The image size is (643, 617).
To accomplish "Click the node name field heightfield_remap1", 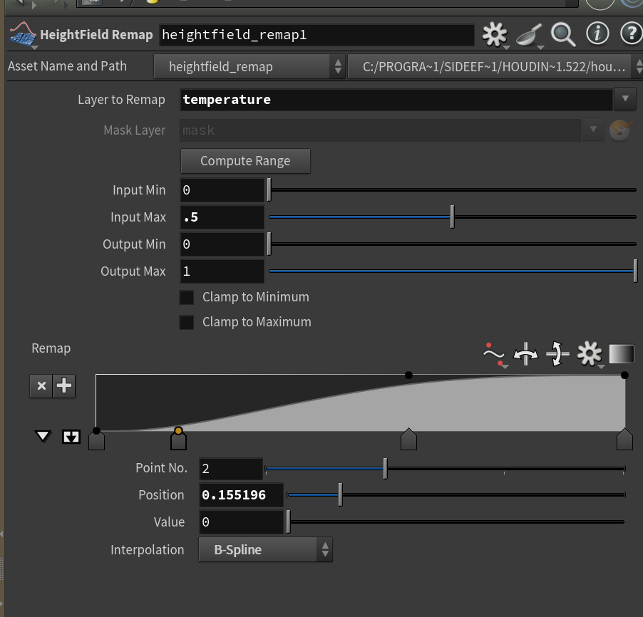I will point(316,35).
